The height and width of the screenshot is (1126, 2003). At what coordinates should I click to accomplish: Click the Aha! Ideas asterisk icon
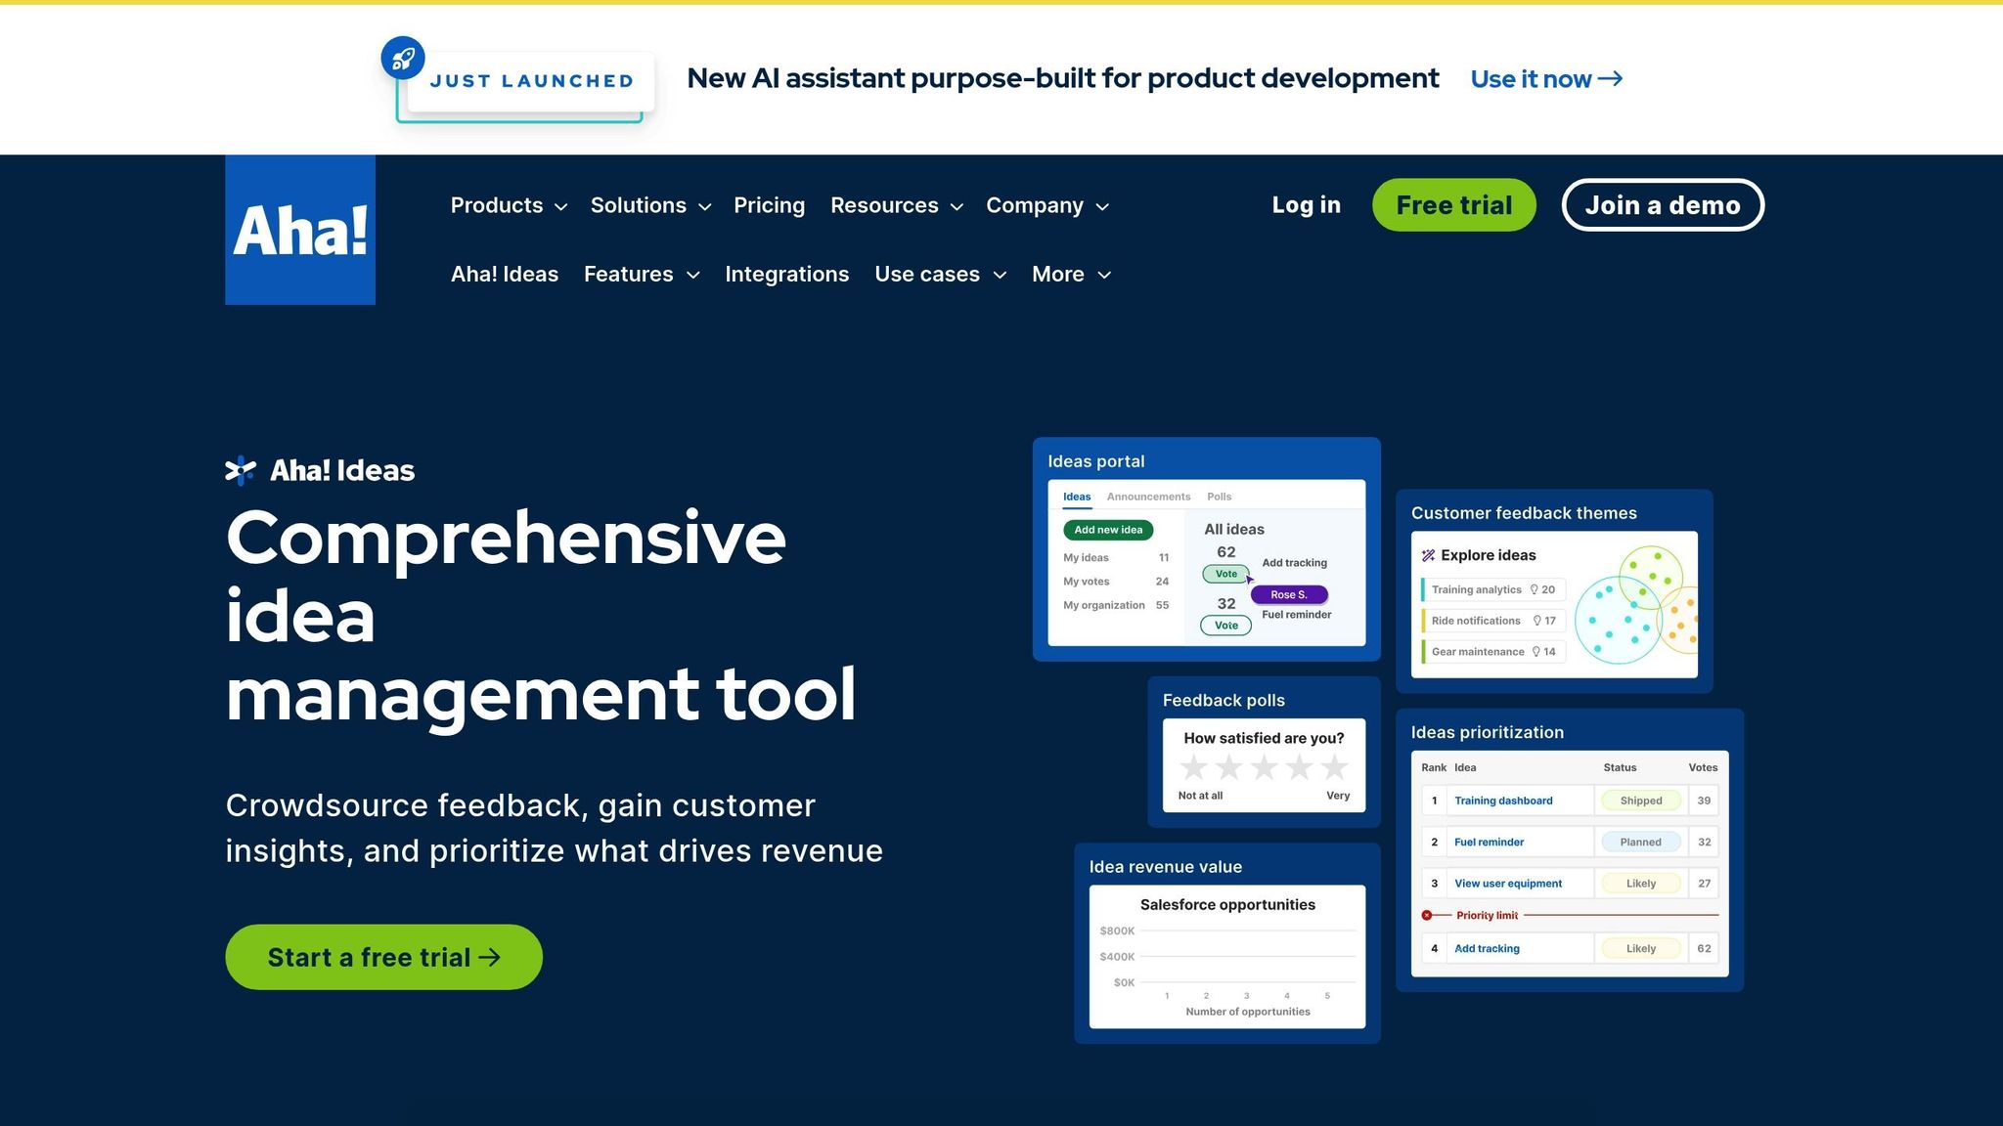(241, 471)
